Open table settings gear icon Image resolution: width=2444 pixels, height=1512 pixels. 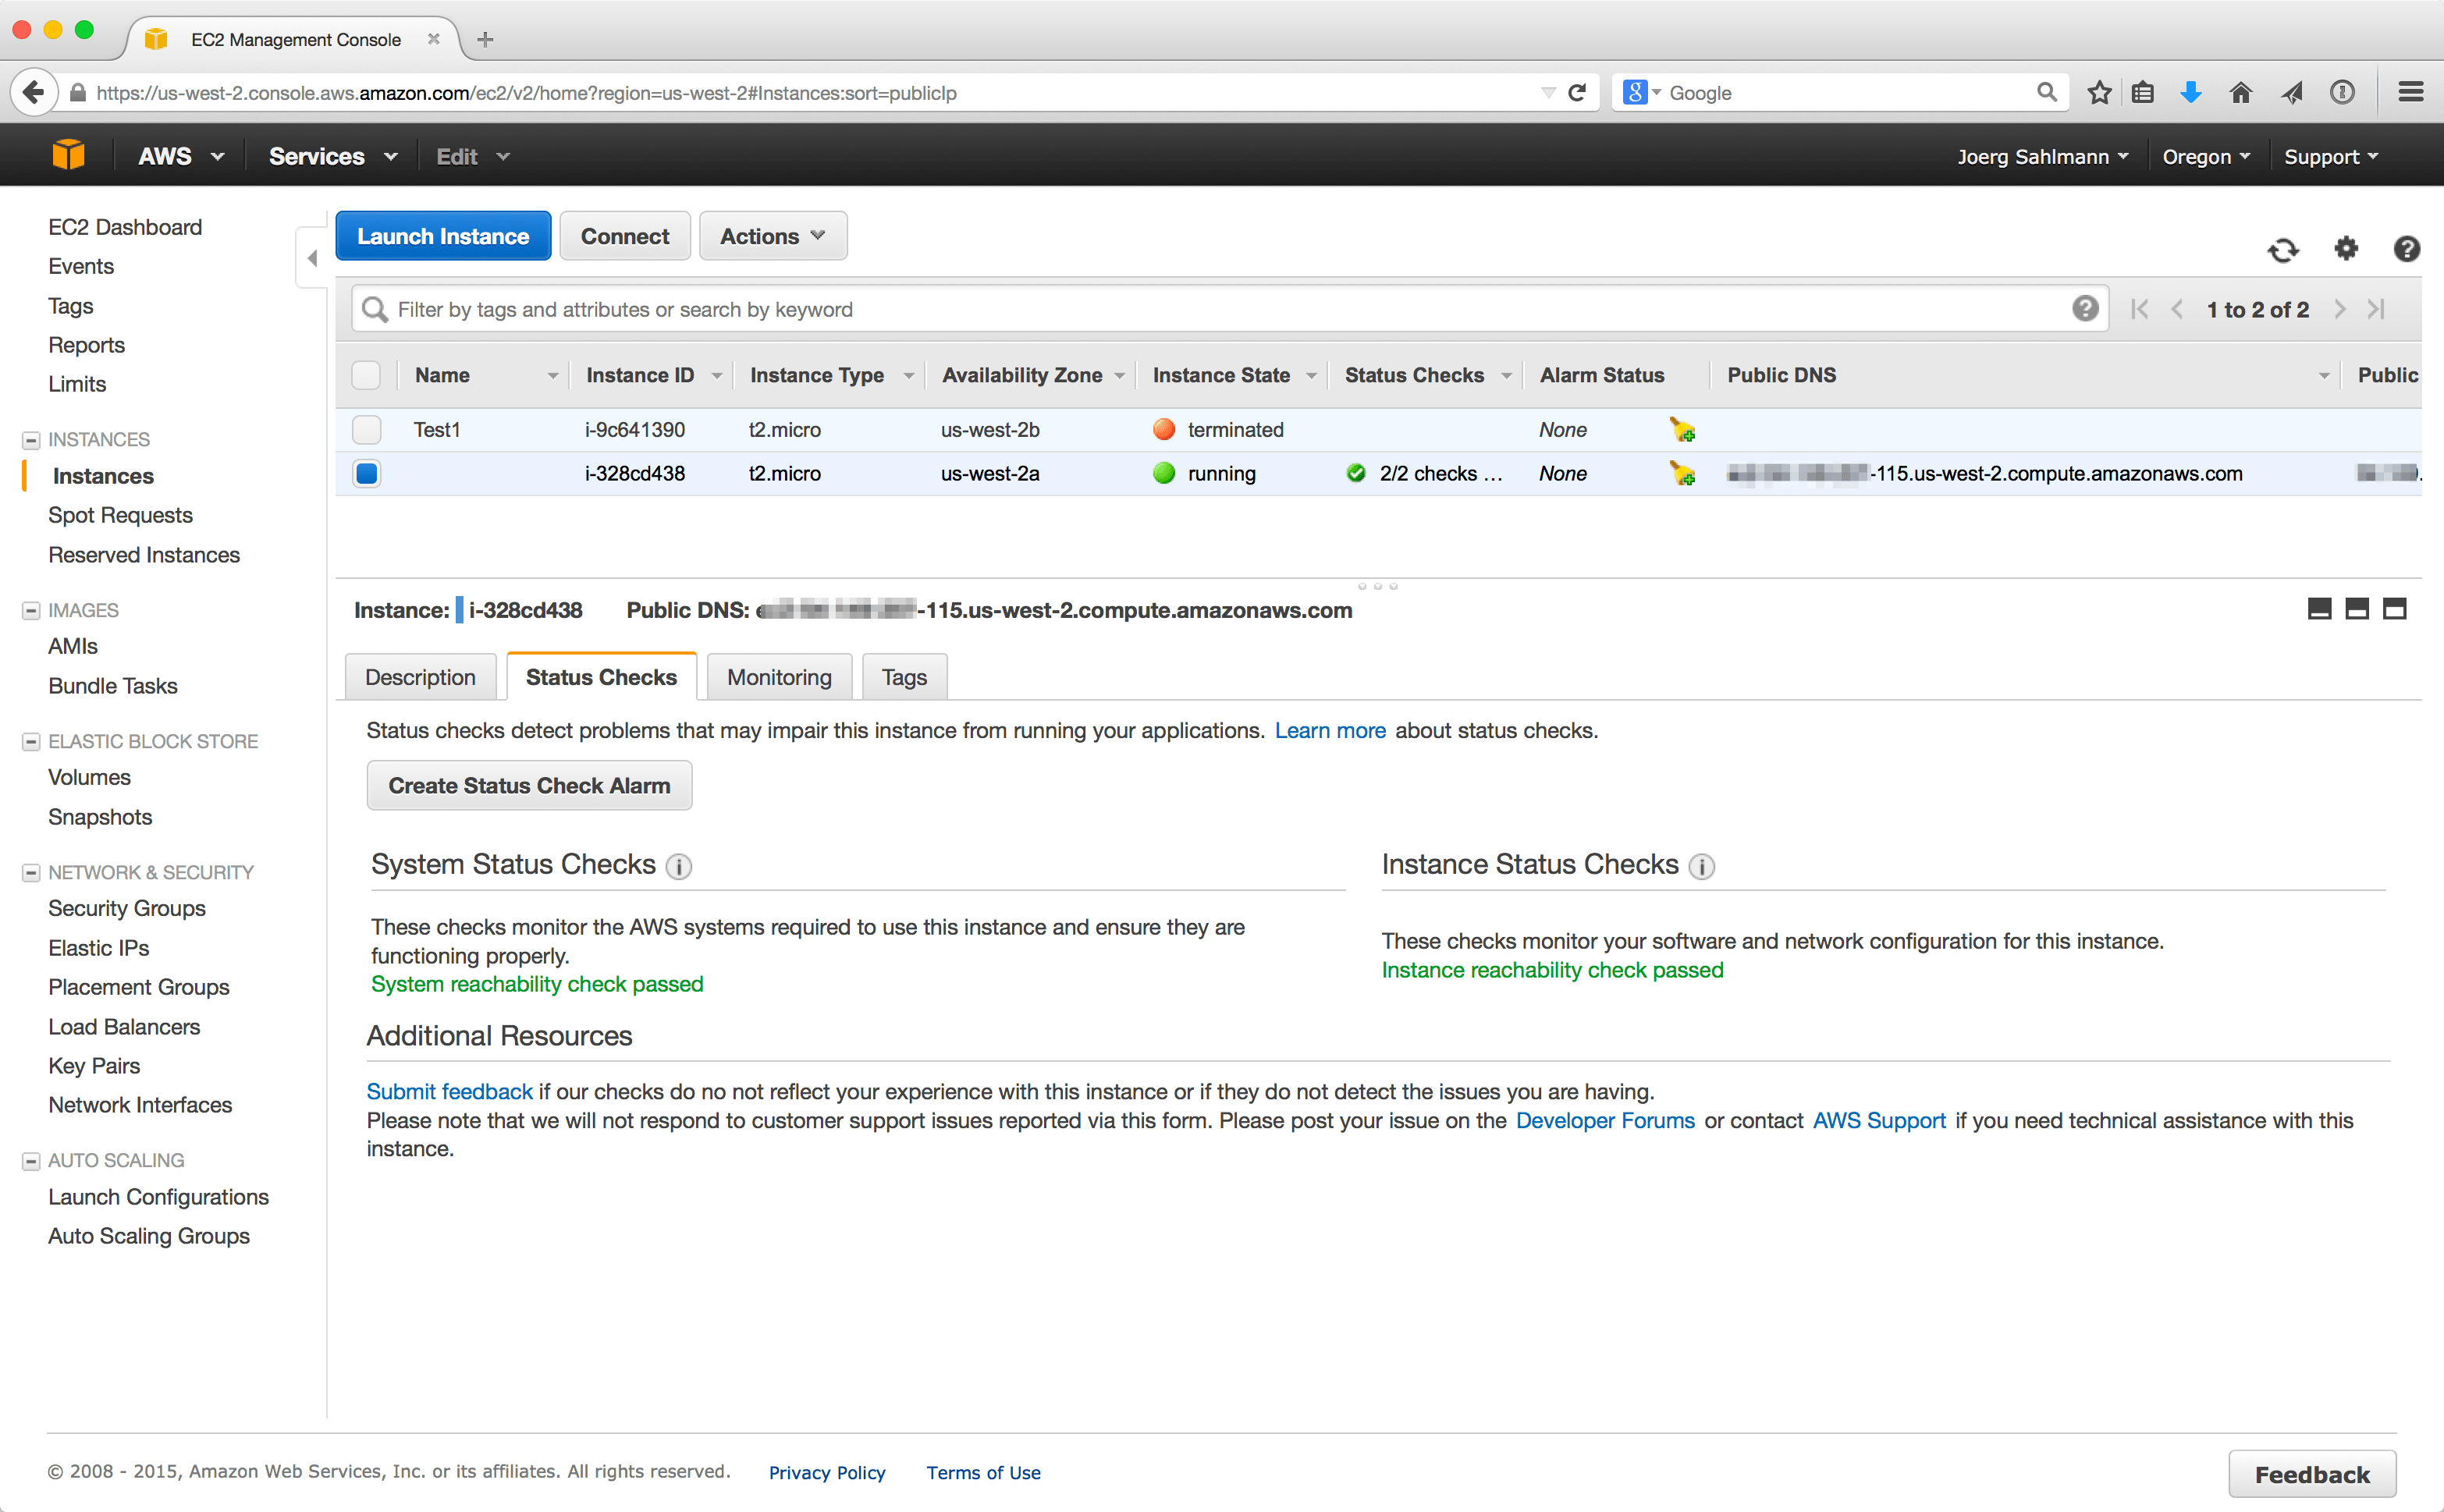point(2346,248)
